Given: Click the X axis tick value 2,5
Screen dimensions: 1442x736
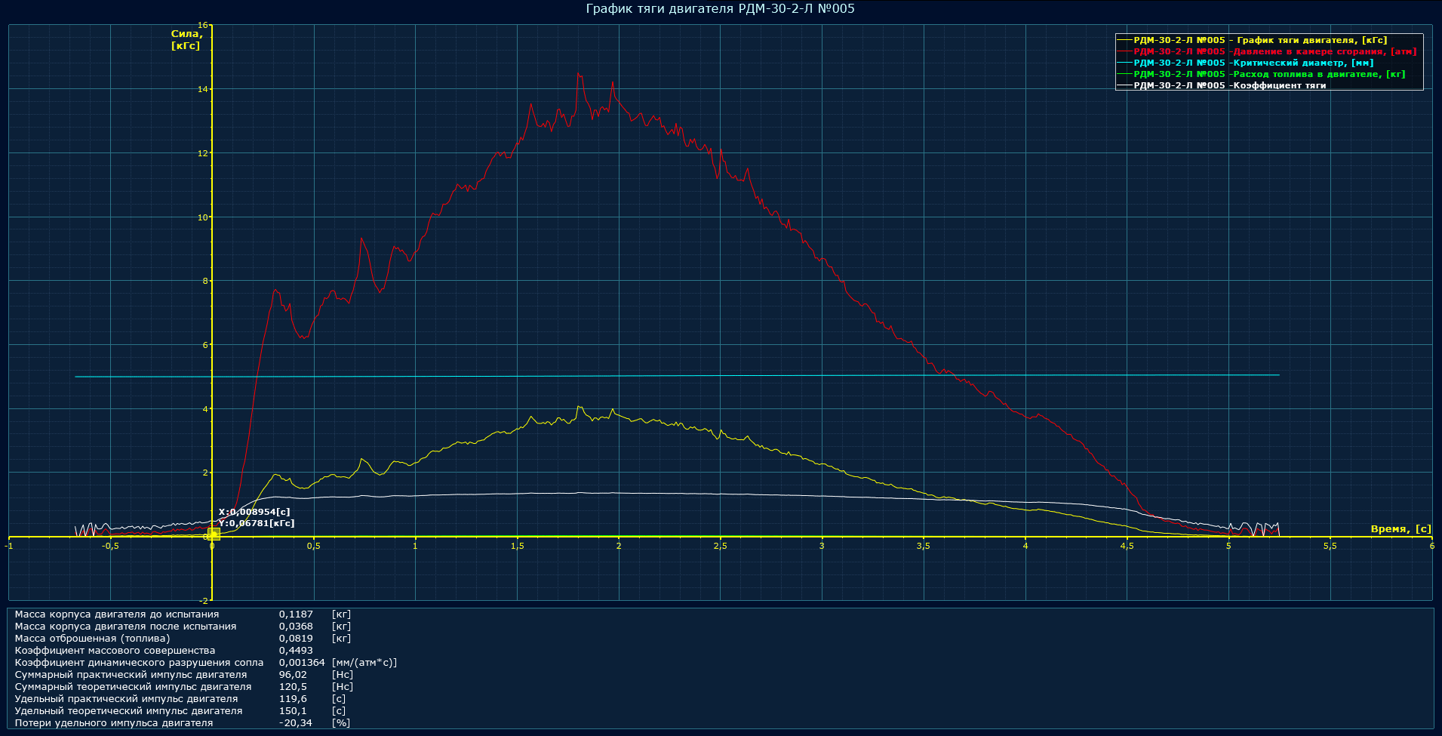Looking at the screenshot, I should pyautogui.click(x=721, y=546).
